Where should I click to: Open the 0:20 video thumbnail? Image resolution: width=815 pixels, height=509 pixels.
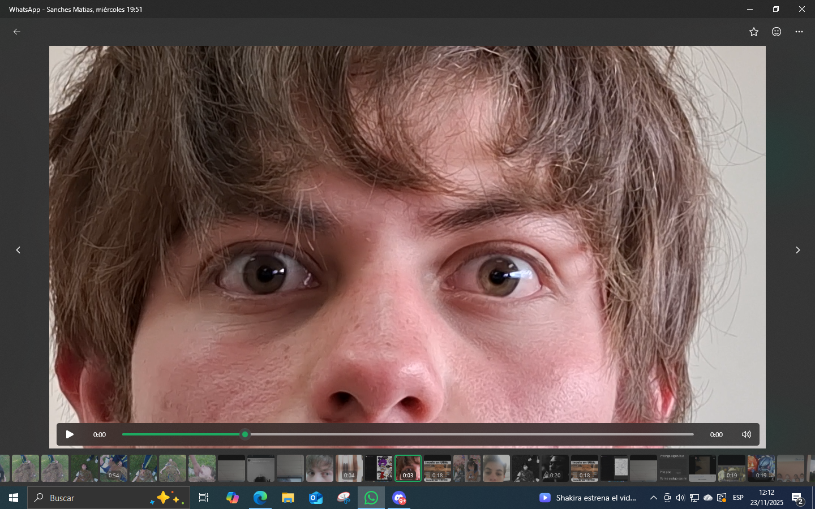click(x=555, y=468)
